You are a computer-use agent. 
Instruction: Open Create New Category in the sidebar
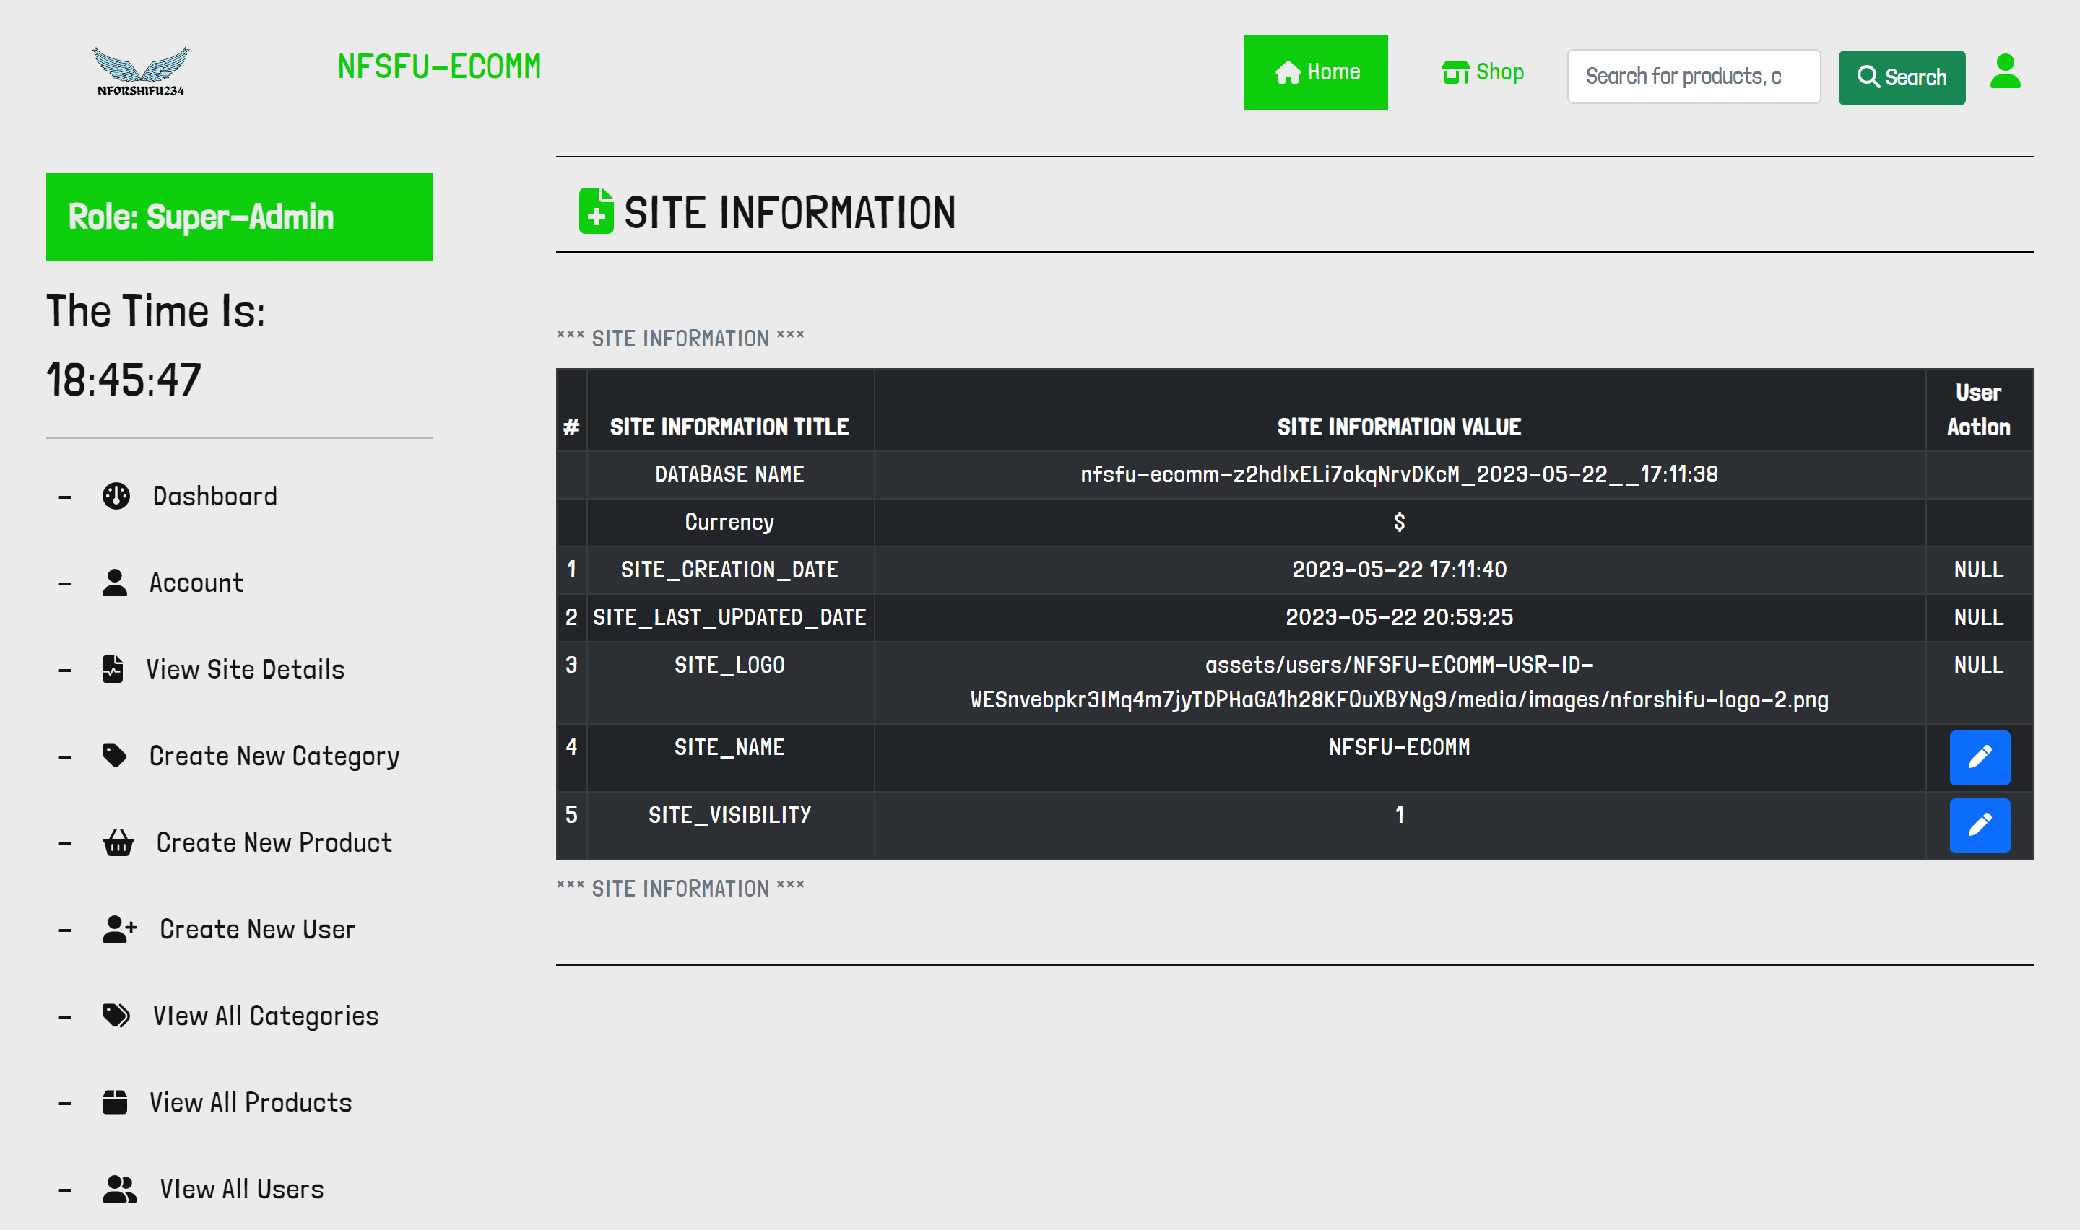tap(274, 756)
